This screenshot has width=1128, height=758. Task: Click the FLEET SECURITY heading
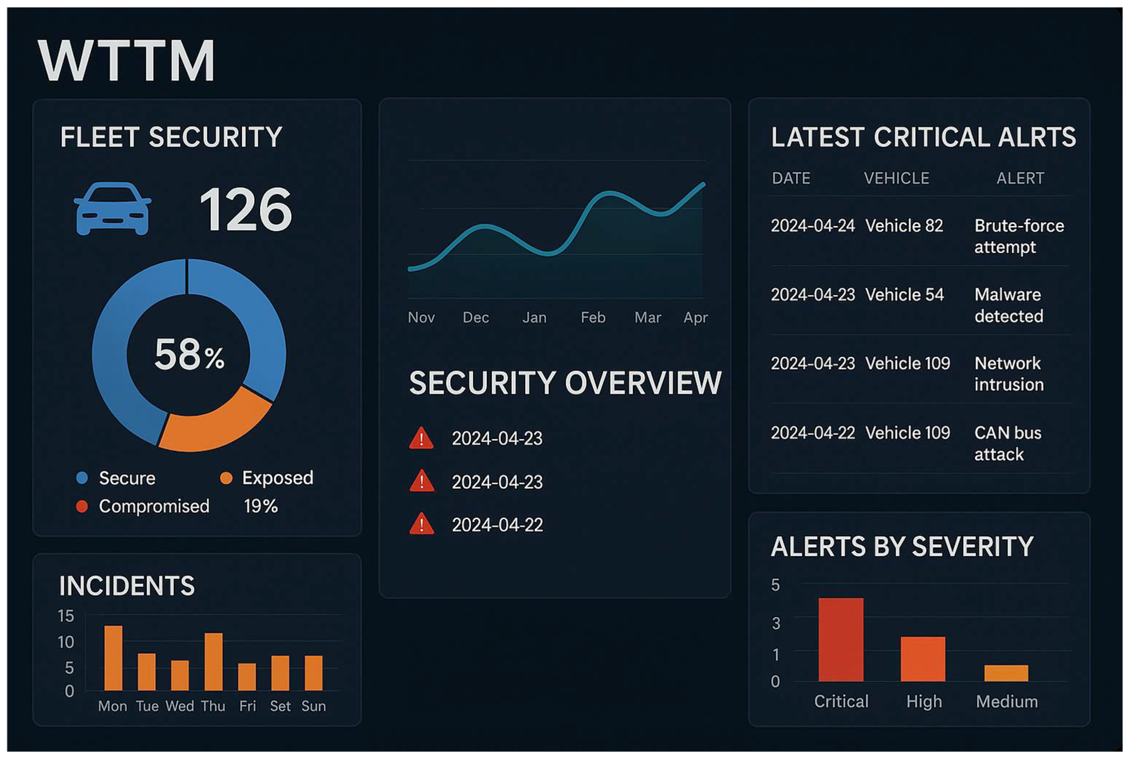tap(171, 137)
